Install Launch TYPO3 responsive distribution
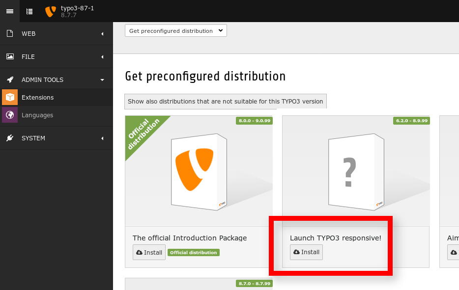This screenshot has width=459, height=290. (x=306, y=252)
